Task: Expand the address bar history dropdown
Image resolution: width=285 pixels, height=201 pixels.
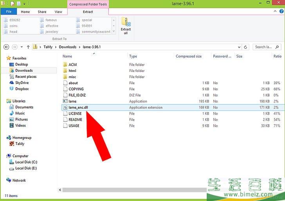Action: pyautogui.click(x=239, y=47)
